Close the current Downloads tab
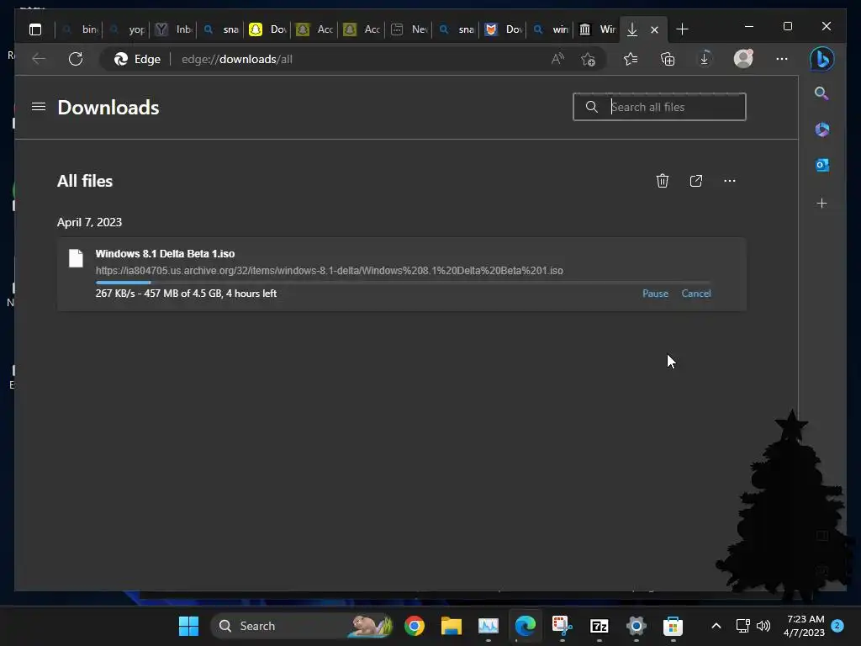Viewport: 861px width, 646px height. pyautogui.click(x=654, y=29)
